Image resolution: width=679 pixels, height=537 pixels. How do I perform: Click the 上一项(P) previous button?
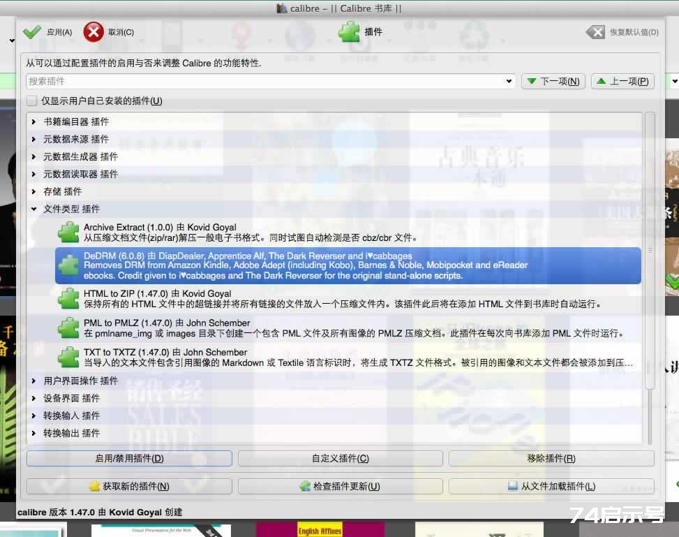[x=622, y=81]
